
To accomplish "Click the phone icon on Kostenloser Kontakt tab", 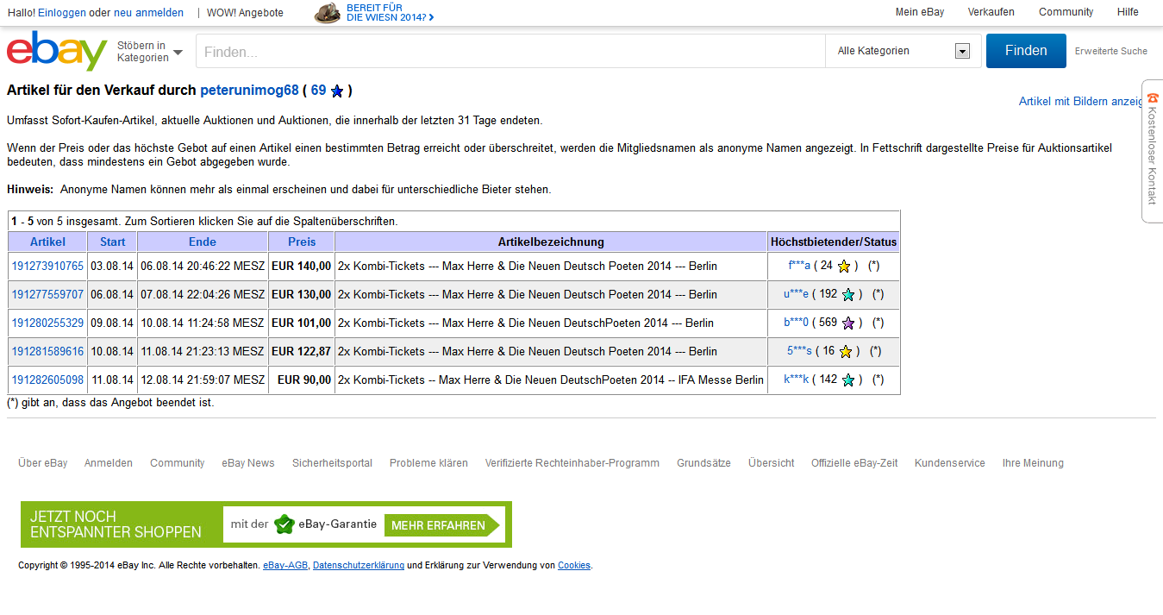I will 1153,98.
